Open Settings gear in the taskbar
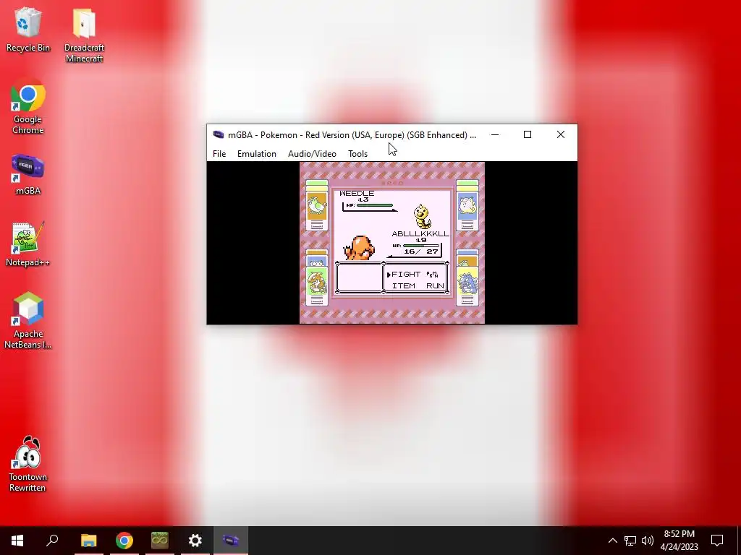The height and width of the screenshot is (555, 741). (x=195, y=541)
